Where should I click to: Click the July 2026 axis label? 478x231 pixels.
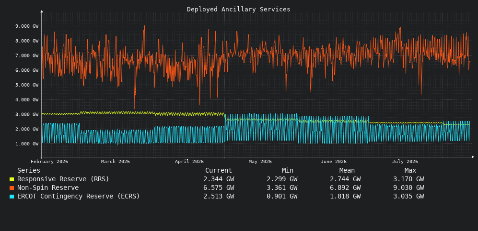[405, 161]
